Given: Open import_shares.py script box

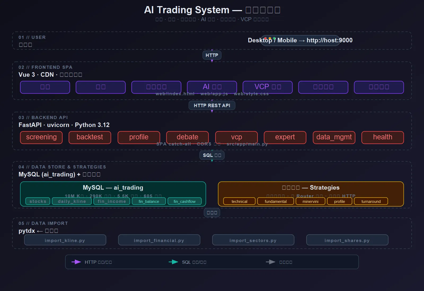Looking at the screenshot, I should click(347, 240).
